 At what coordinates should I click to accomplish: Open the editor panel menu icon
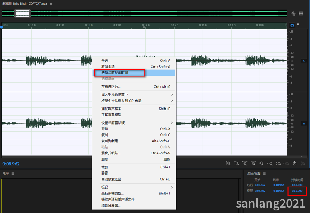[51, 3]
